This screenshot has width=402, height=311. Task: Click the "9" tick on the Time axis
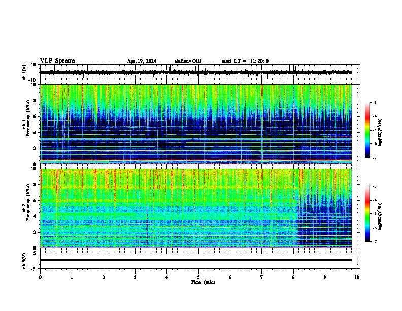tap(325, 277)
